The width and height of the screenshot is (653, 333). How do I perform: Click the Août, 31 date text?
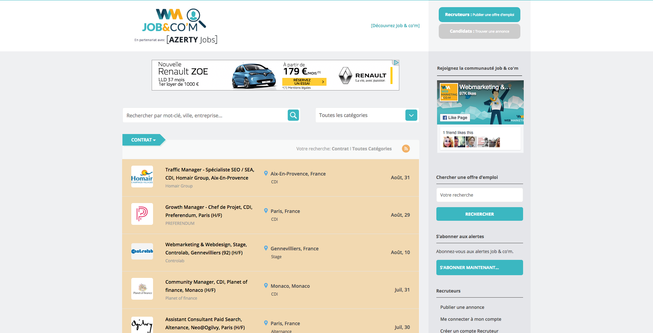[400, 178]
